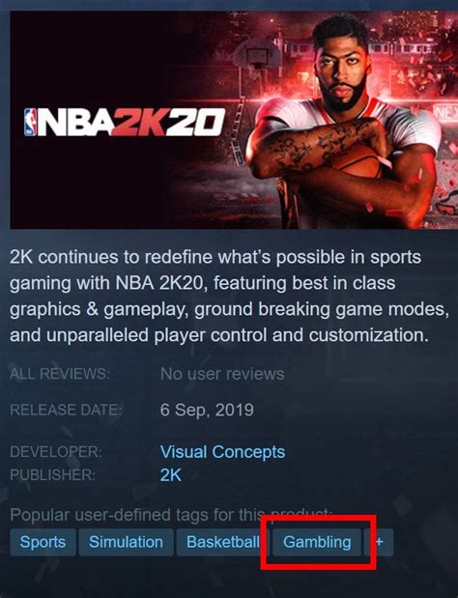Click the NBA logo in header image

[x=31, y=122]
